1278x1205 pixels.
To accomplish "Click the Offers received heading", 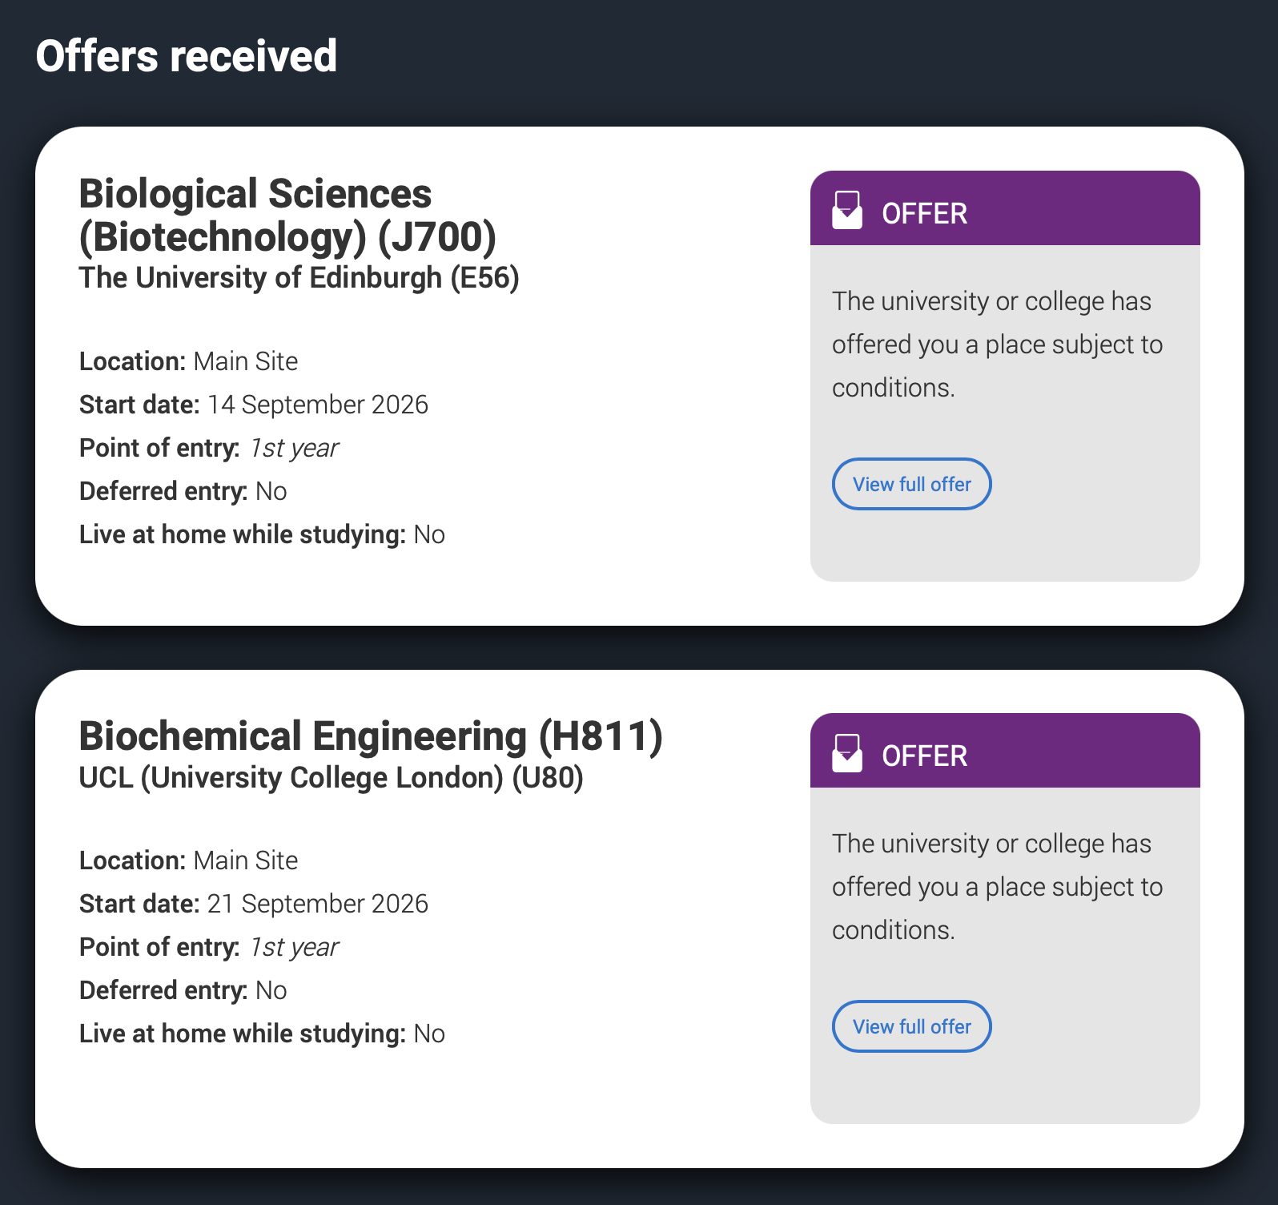I will pos(186,56).
